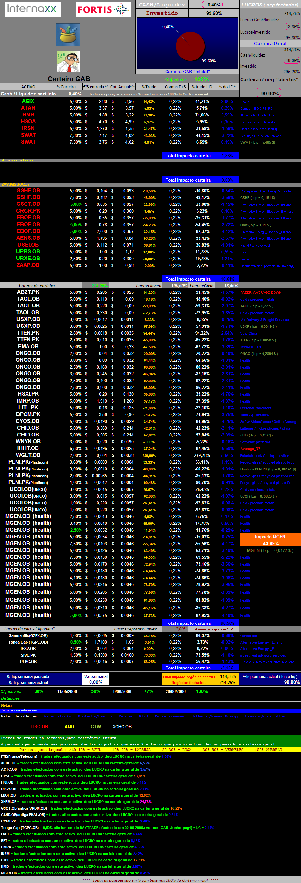Screen dimensions: 301x883
Task: Select the GAB cartoon analyst icon
Action: [68, 62]
